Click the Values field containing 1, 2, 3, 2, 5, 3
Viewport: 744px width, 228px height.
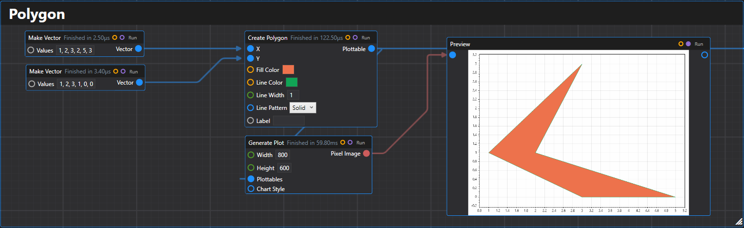point(75,50)
